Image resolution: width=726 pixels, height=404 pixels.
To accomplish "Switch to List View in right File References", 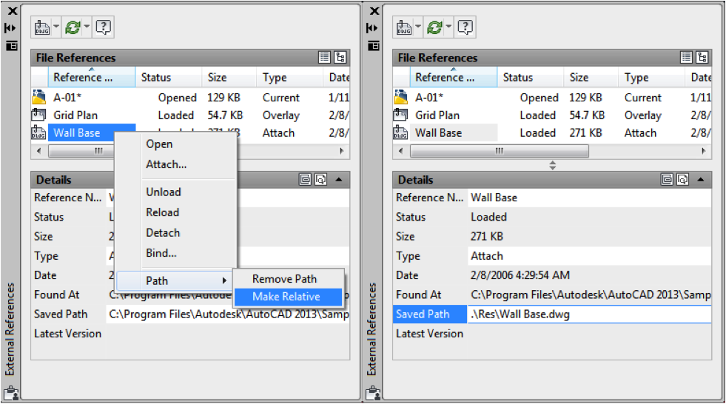I will [686, 58].
